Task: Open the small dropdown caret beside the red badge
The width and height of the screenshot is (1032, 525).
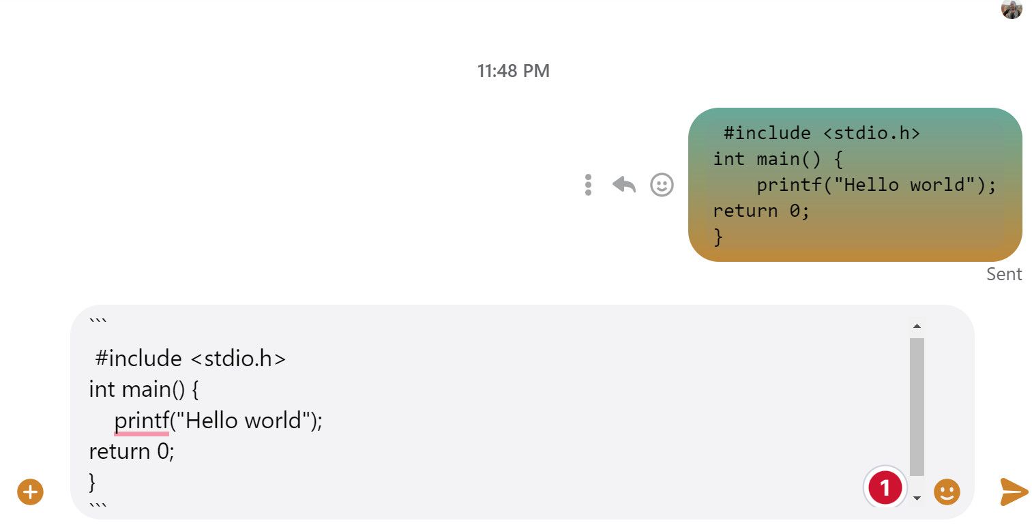Action: click(917, 498)
